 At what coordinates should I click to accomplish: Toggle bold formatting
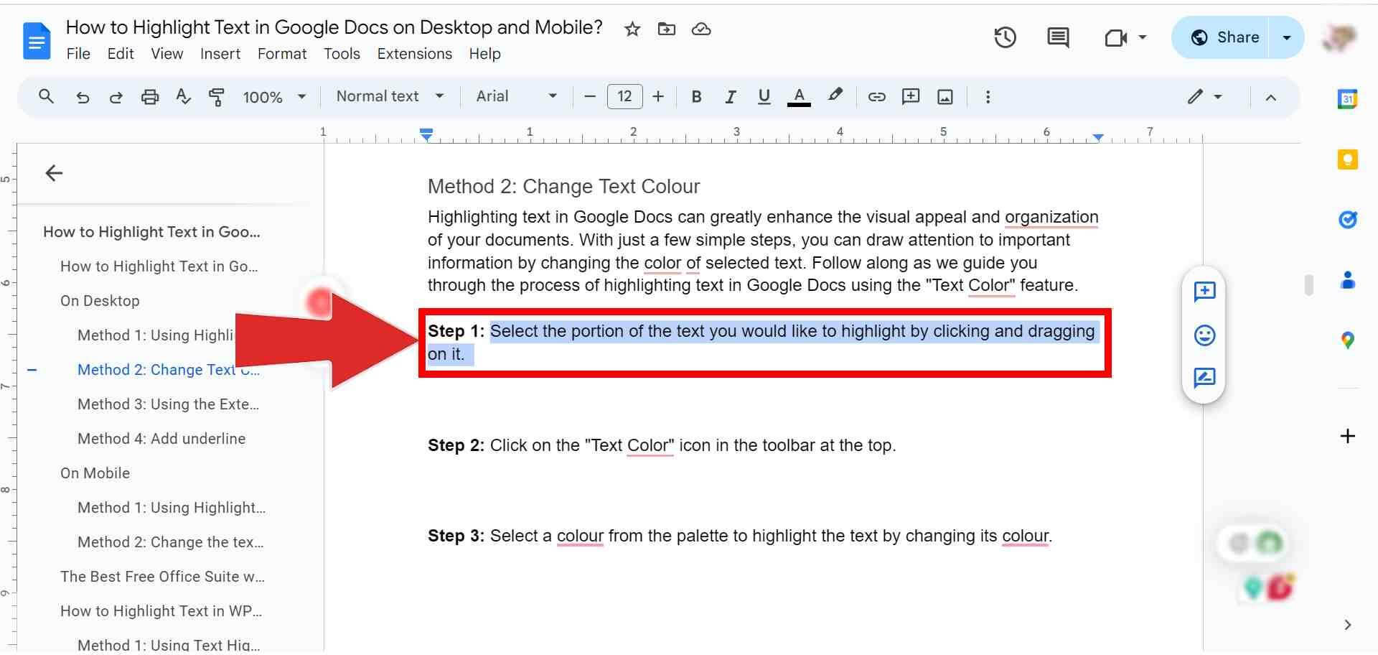coord(695,96)
